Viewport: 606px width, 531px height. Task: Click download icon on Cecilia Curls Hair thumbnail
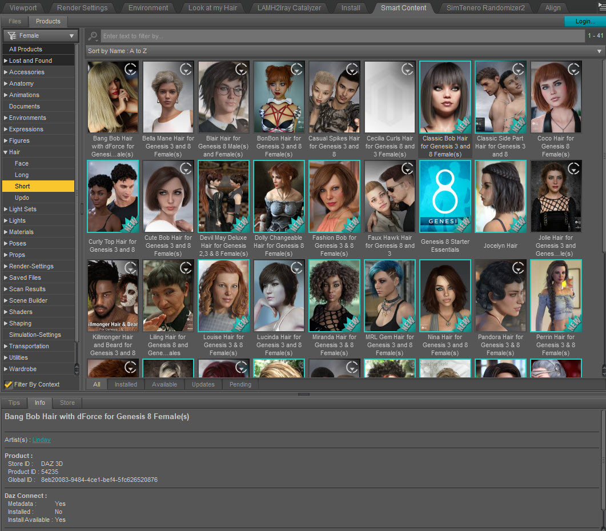tap(407, 69)
